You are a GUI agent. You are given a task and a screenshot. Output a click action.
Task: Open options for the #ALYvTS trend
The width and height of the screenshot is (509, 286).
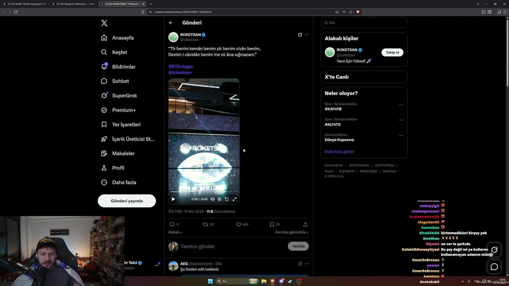(x=401, y=120)
